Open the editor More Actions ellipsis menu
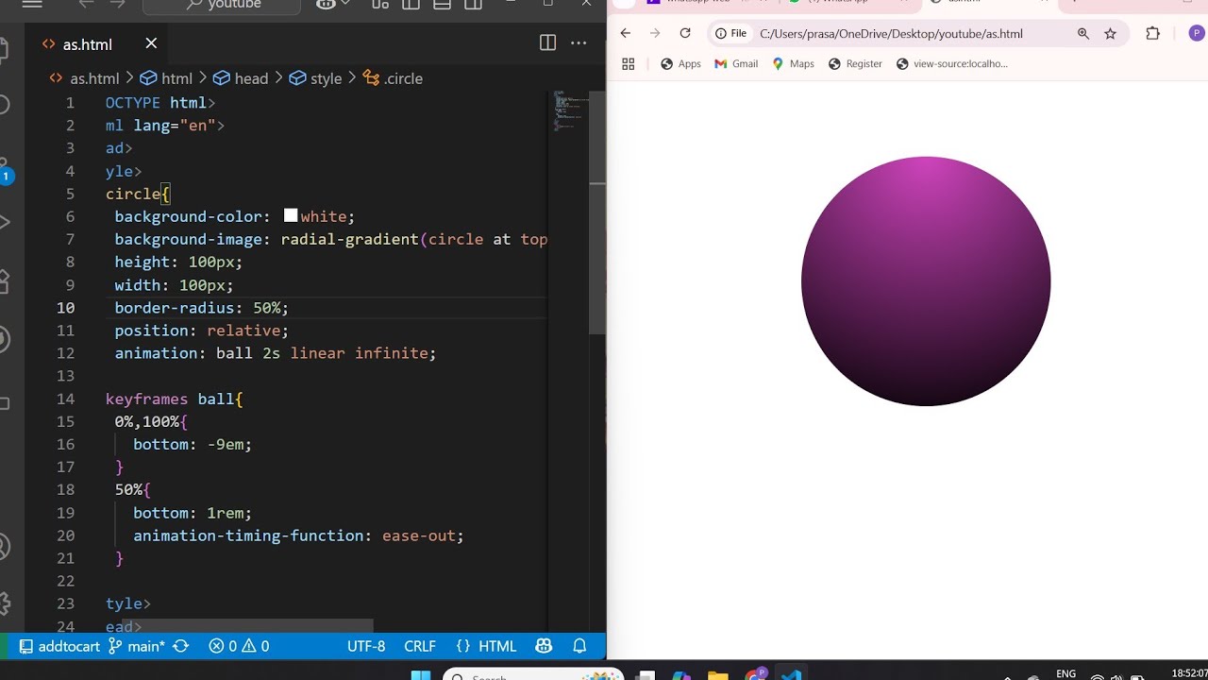1208x680 pixels. pyautogui.click(x=579, y=42)
